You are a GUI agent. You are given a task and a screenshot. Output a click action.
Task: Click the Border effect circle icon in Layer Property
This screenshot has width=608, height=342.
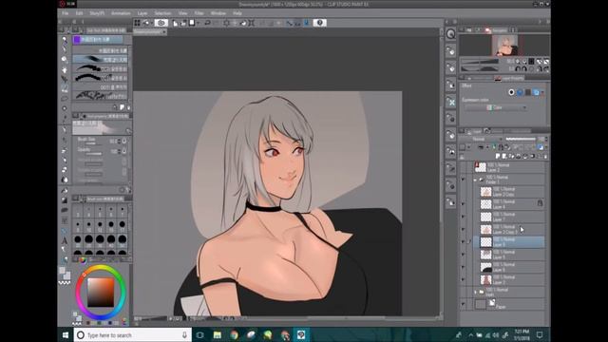coord(511,92)
